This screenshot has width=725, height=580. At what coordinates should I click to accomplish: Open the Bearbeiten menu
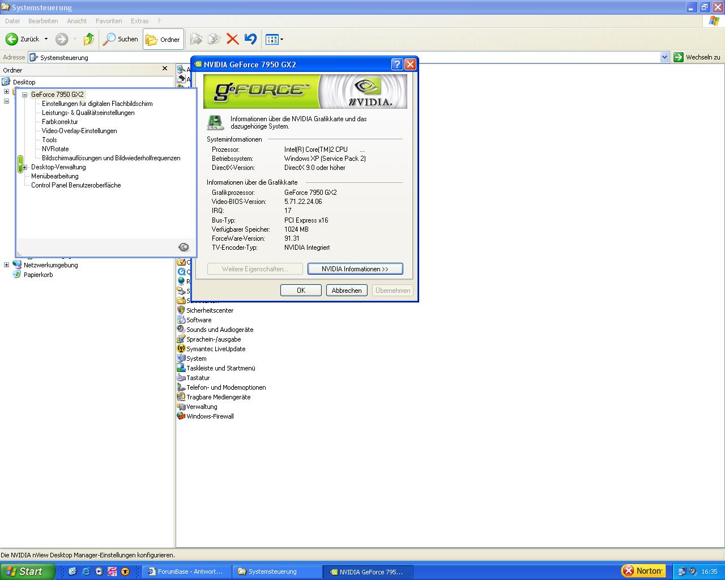click(43, 21)
